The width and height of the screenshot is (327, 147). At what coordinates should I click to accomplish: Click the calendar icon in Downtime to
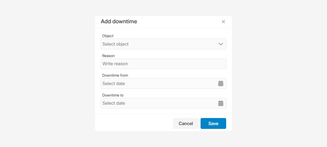click(221, 103)
